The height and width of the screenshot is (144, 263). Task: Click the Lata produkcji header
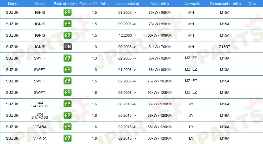128,4
